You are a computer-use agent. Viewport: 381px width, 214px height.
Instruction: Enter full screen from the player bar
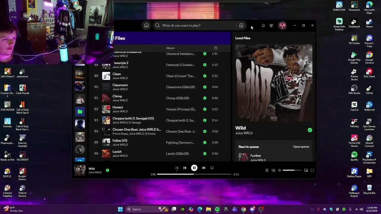point(312,170)
